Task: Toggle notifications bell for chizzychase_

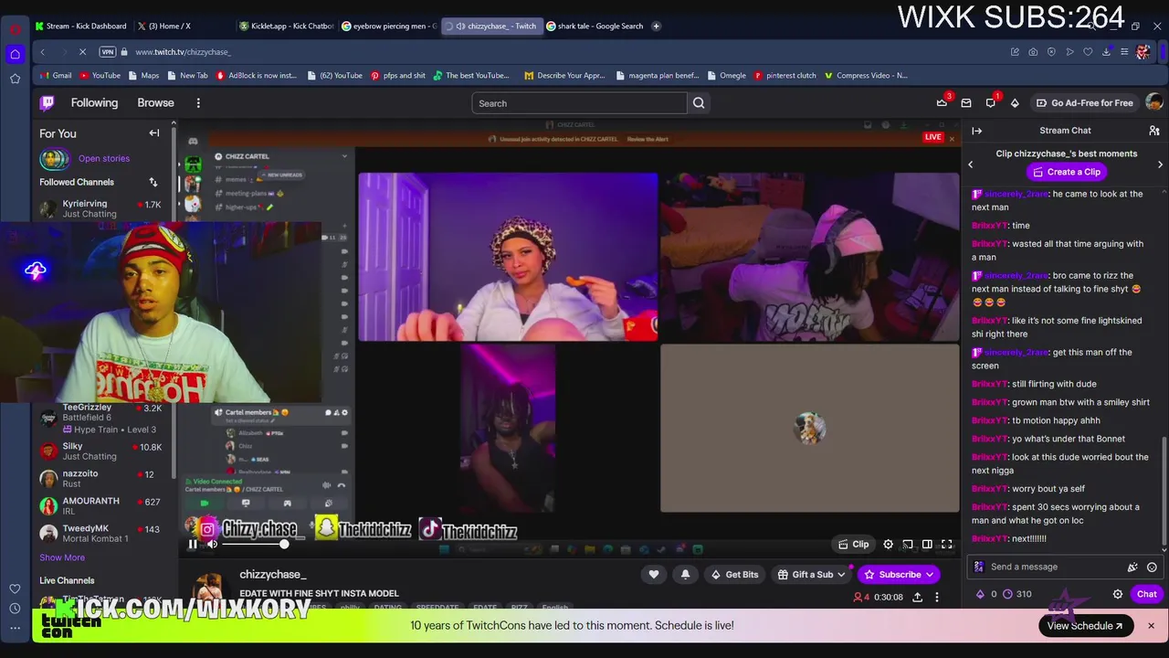Action: [x=686, y=575]
